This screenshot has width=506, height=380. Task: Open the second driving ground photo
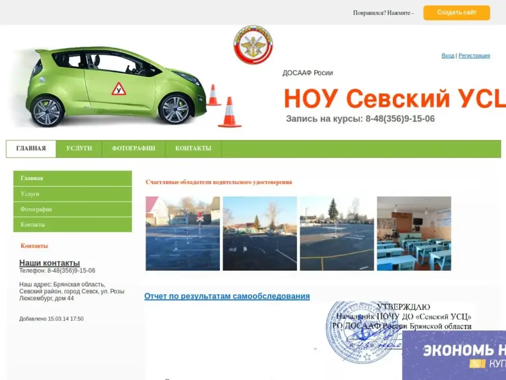[x=260, y=233]
